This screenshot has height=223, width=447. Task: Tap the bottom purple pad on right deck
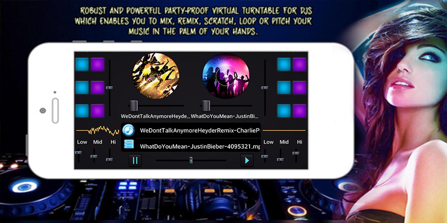299,111
